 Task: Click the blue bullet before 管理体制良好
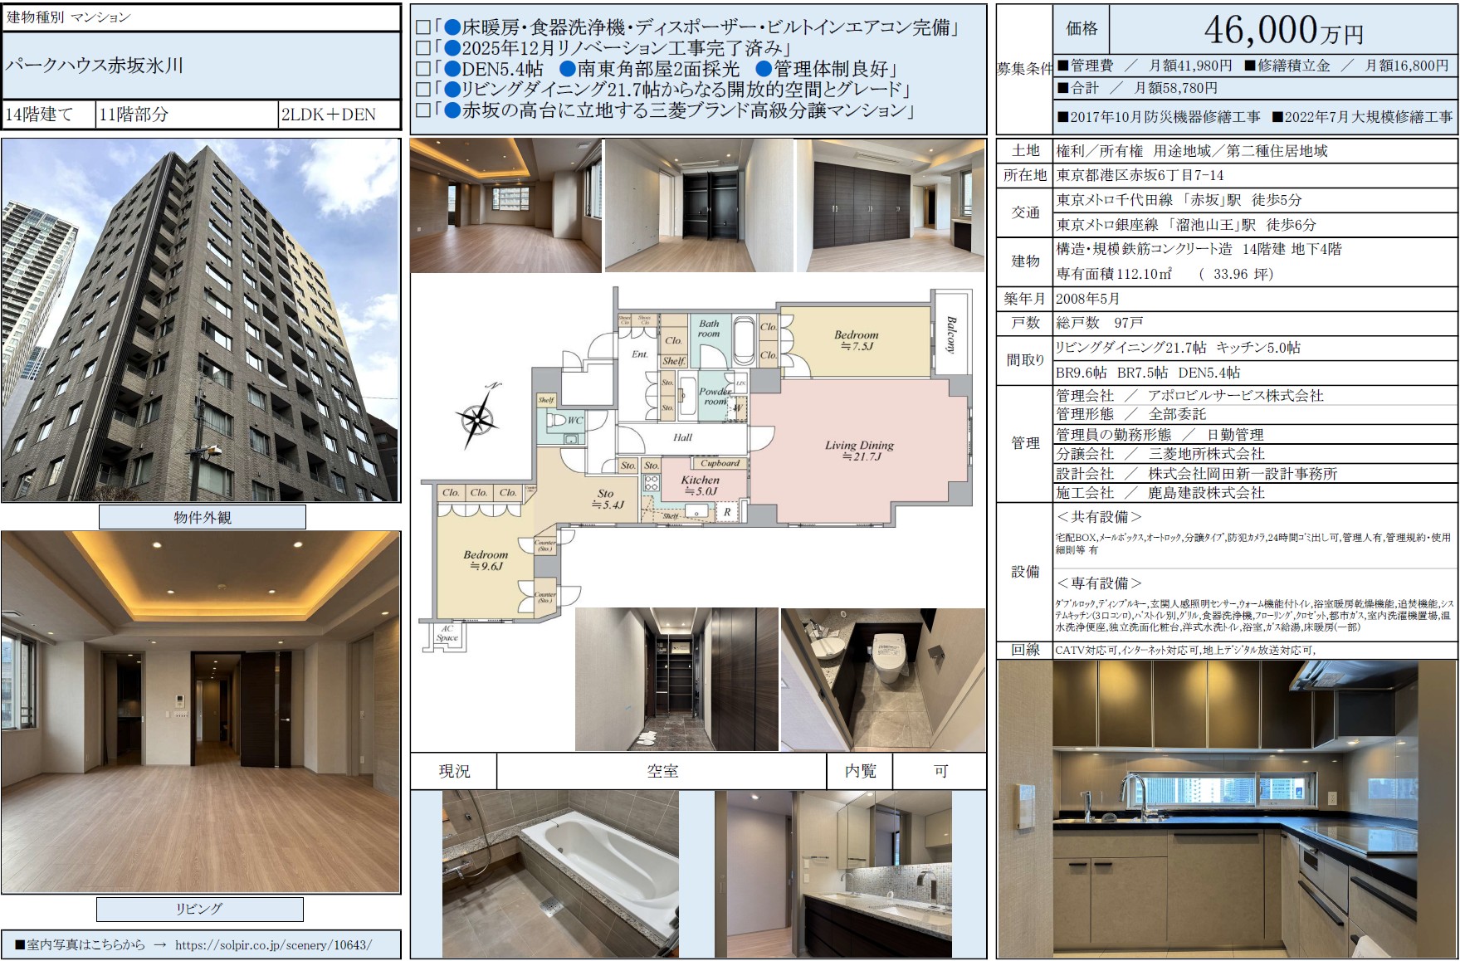coord(764,69)
